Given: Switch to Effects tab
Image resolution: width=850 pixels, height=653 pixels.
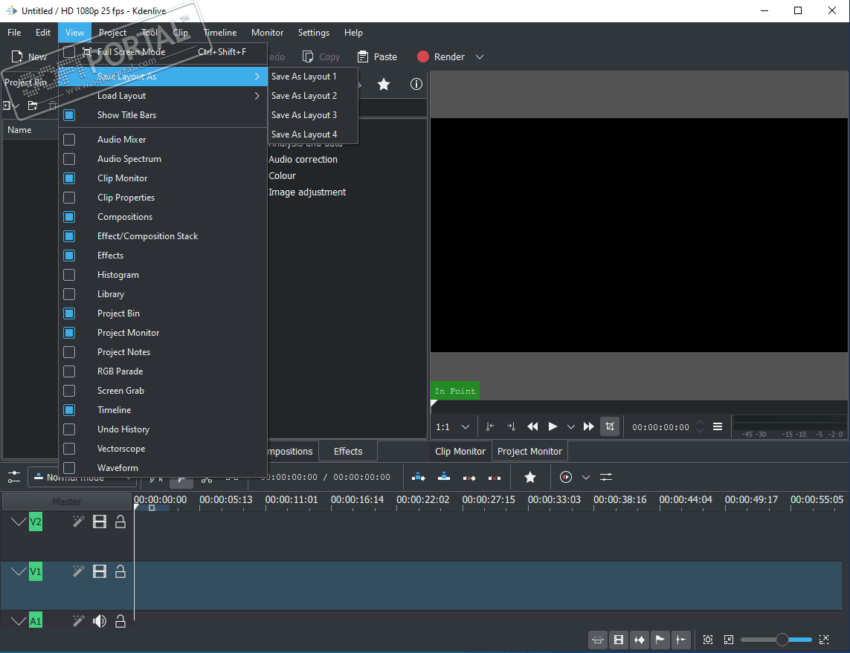Looking at the screenshot, I should click(x=348, y=451).
